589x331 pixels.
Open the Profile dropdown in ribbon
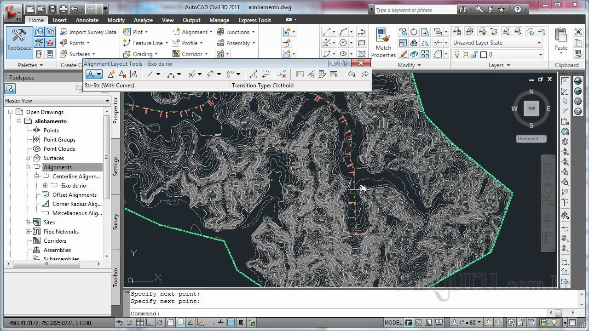coord(188,43)
